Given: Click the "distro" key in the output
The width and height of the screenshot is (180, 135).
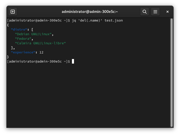Looking at the screenshot, I should click(x=19, y=29).
